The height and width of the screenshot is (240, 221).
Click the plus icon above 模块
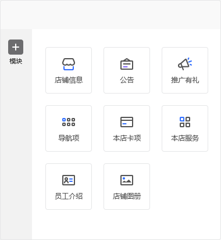[x=16, y=47]
